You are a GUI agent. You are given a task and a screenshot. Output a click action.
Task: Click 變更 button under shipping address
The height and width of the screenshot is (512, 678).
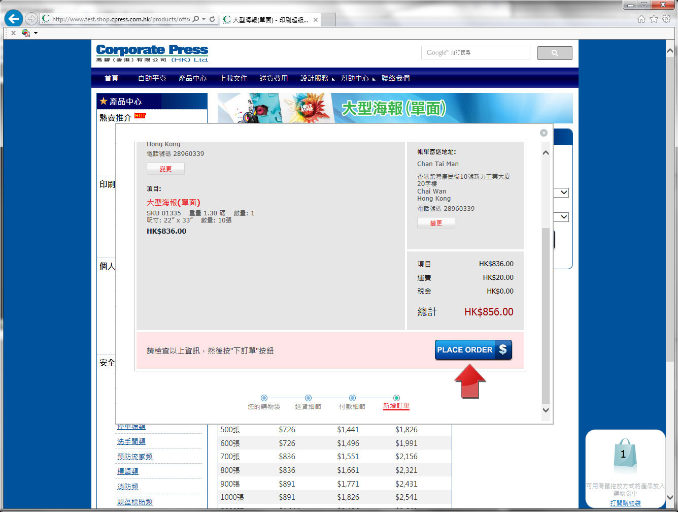click(x=165, y=169)
